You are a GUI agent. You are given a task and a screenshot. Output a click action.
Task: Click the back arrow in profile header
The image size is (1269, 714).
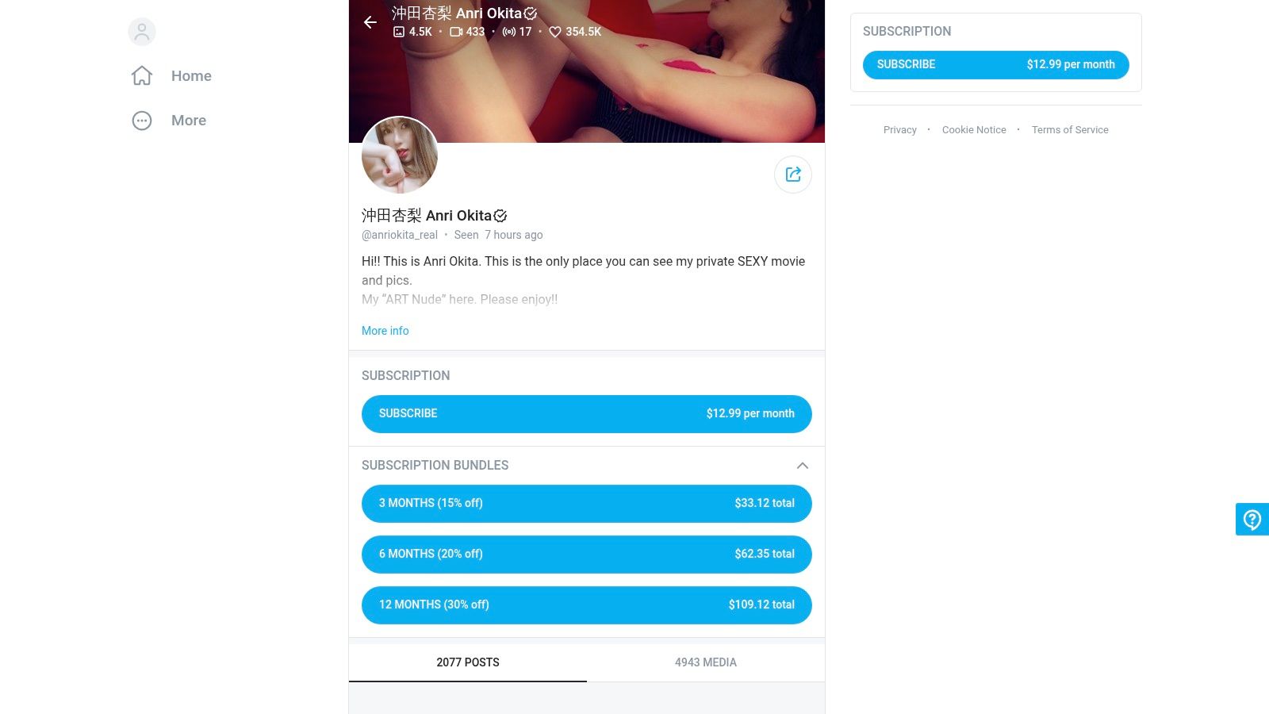(370, 22)
